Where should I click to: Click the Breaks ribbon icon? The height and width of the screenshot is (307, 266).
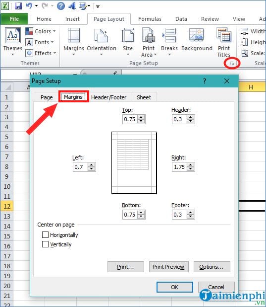pyautogui.click(x=169, y=35)
